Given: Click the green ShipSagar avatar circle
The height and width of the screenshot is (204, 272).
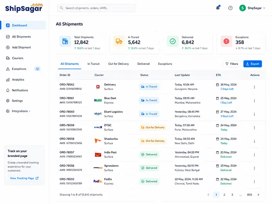Looking at the screenshot, I should click(x=242, y=8).
